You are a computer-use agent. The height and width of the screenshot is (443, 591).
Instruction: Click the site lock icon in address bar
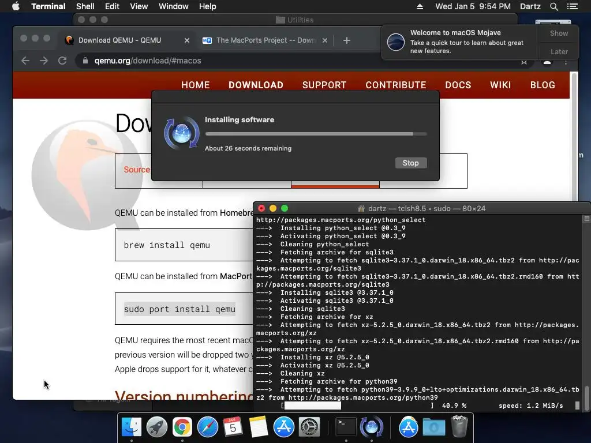pyautogui.click(x=85, y=61)
